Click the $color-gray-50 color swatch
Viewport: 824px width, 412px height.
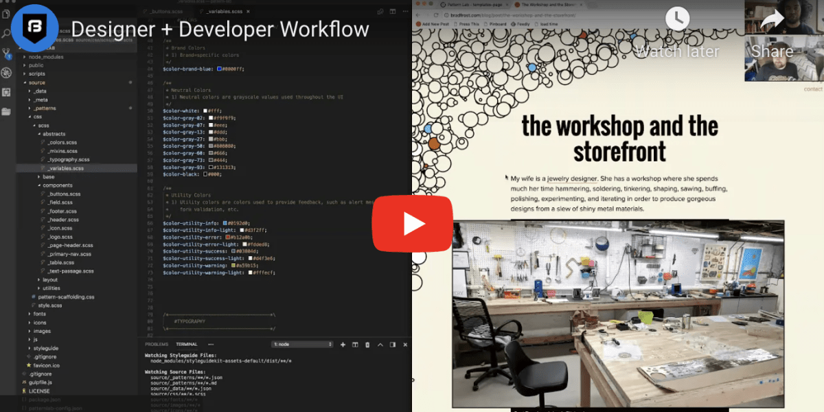[210, 146]
